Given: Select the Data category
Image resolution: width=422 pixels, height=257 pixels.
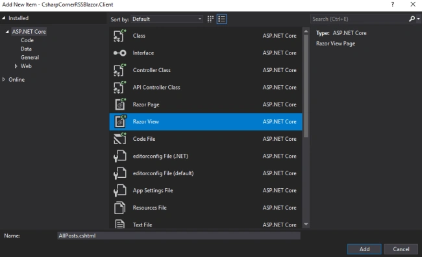Looking at the screenshot, I should click(x=26, y=49).
